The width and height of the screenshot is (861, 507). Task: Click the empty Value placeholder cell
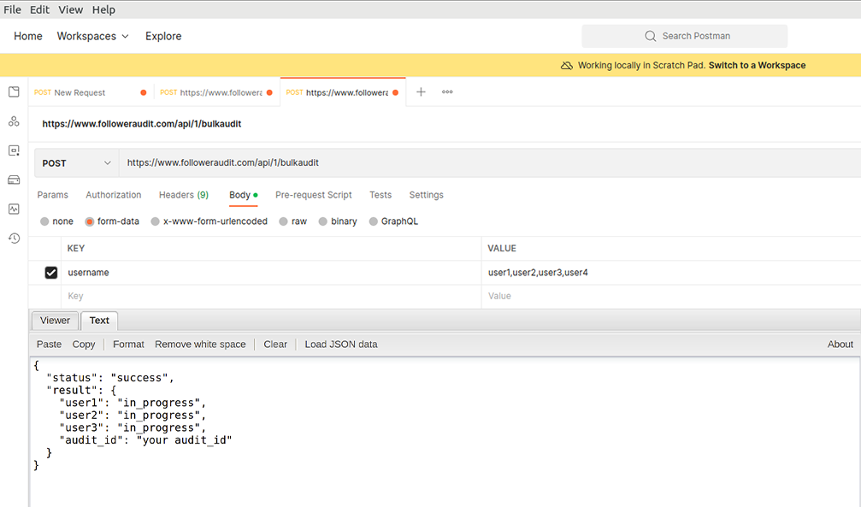coord(671,296)
